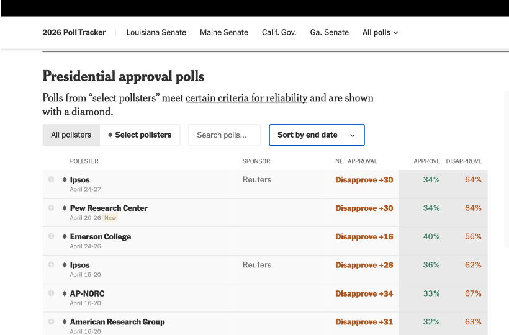
Task: Click the AP-NORC pollster name
Action: (x=88, y=293)
